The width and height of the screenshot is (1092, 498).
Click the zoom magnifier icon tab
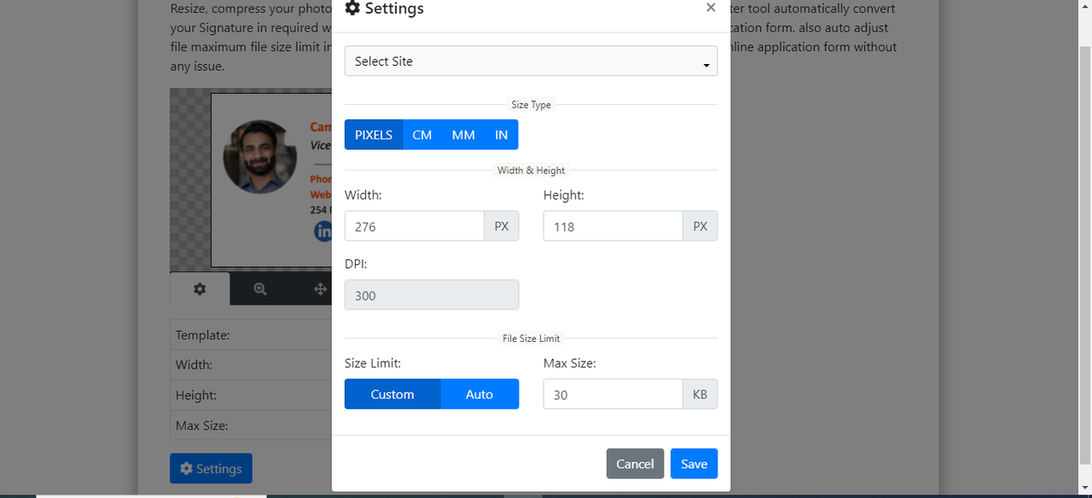coord(260,289)
